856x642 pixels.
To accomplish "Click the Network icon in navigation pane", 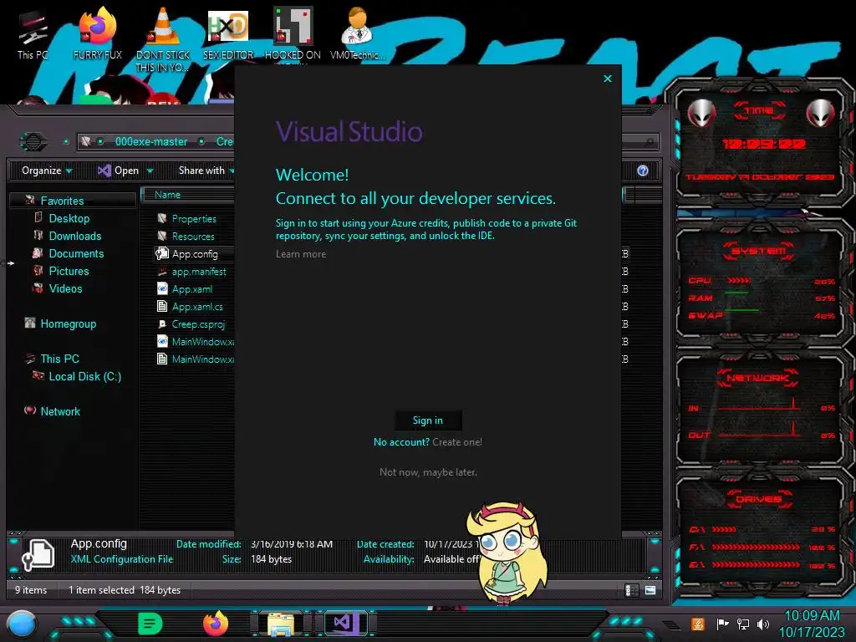I will [30, 410].
